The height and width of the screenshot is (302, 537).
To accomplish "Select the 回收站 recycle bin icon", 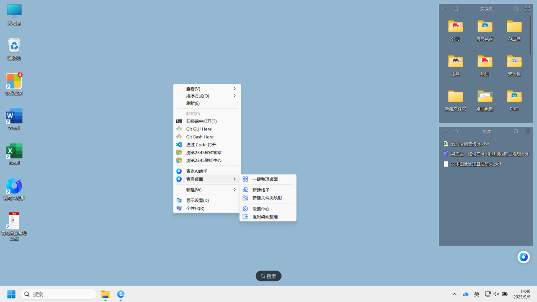I will click(14, 49).
